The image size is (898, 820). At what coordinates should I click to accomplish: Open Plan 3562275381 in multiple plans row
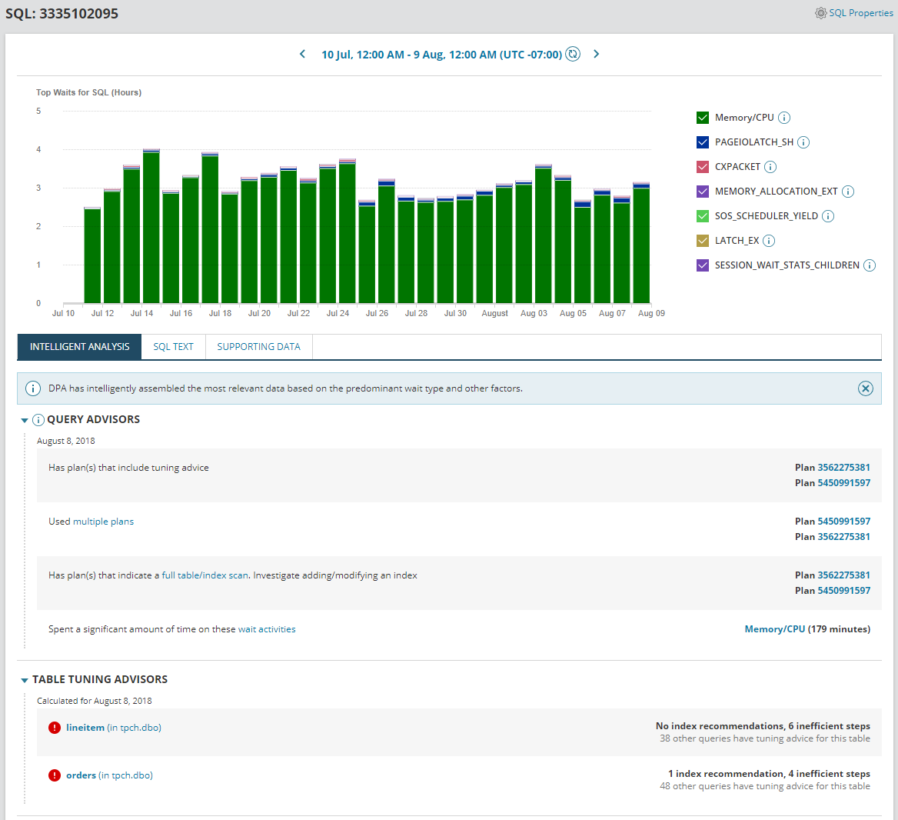[x=843, y=537]
